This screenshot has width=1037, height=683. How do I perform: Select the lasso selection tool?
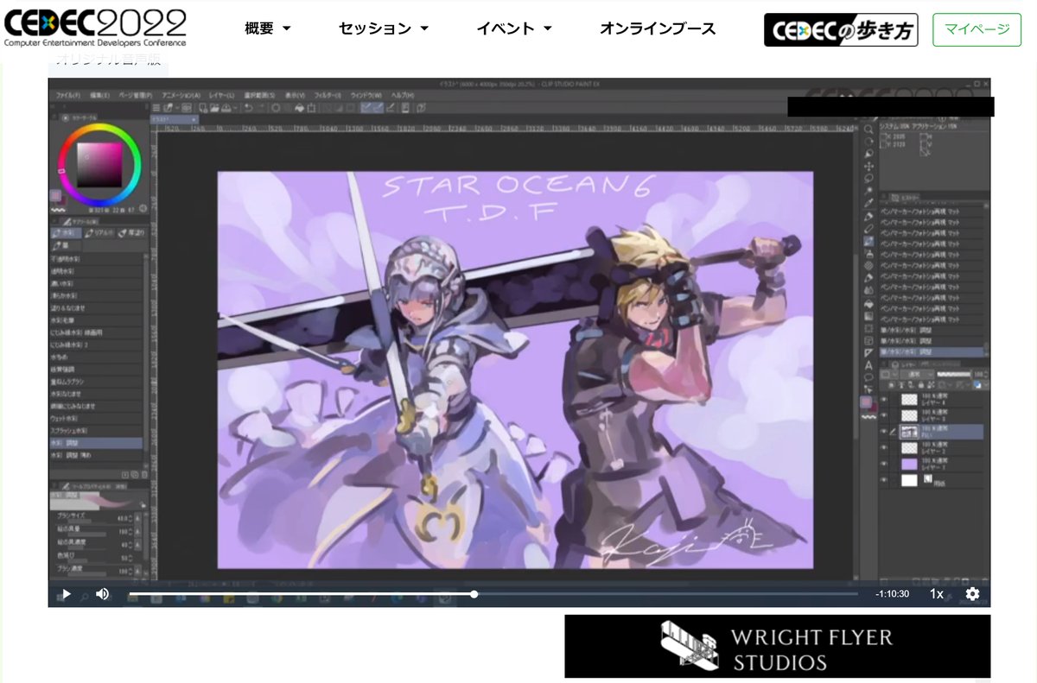[868, 177]
